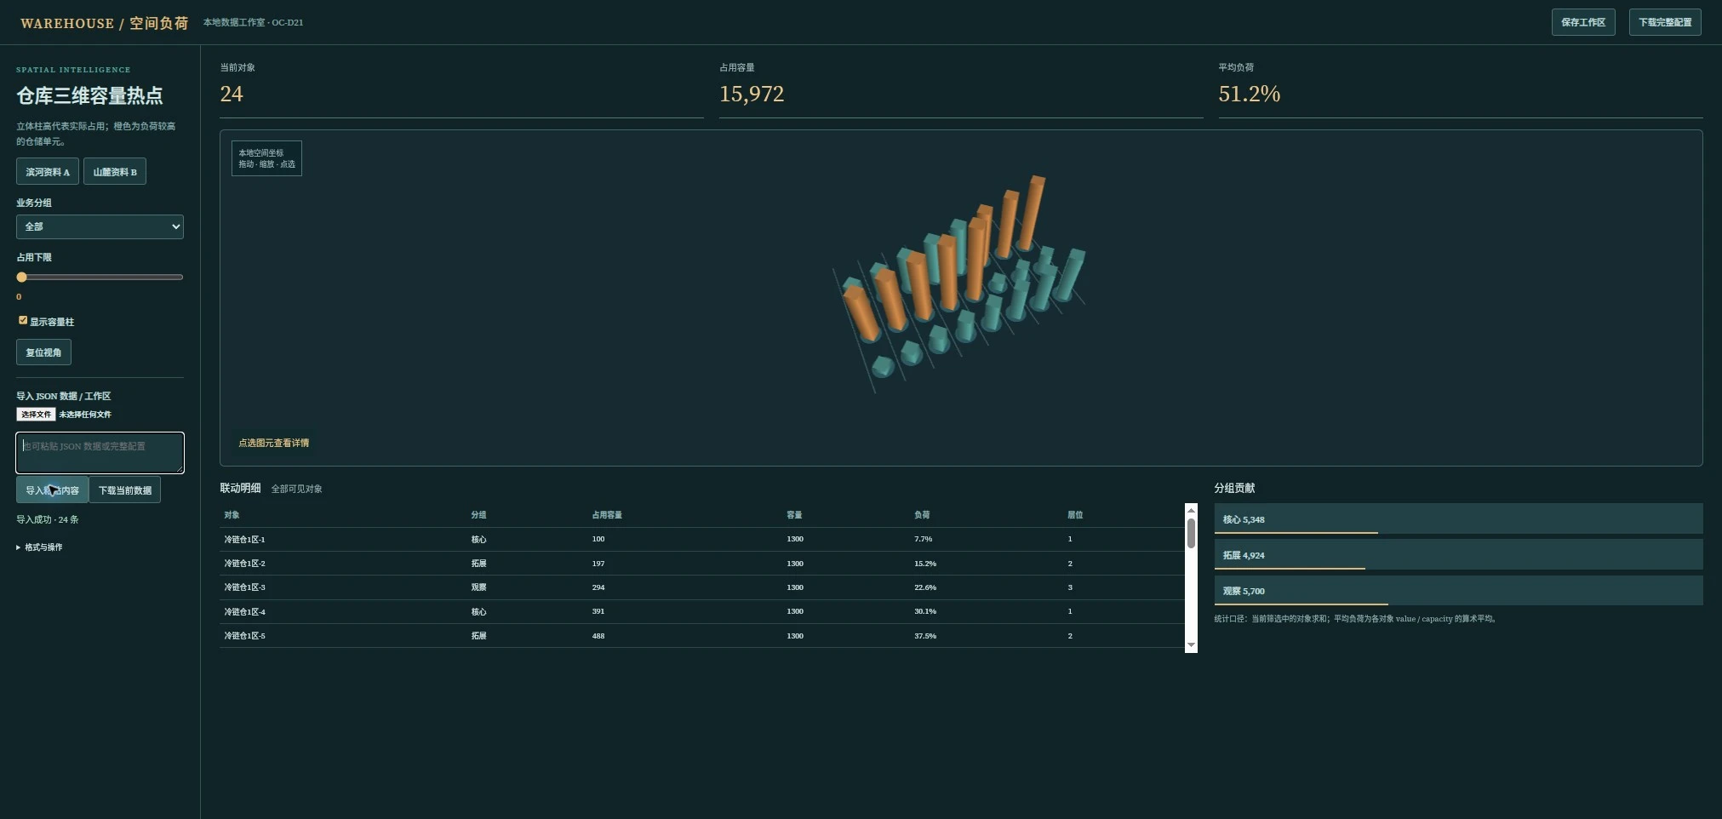
Task: Click the 51.2% 平均负荷 value
Action: 1249,94
